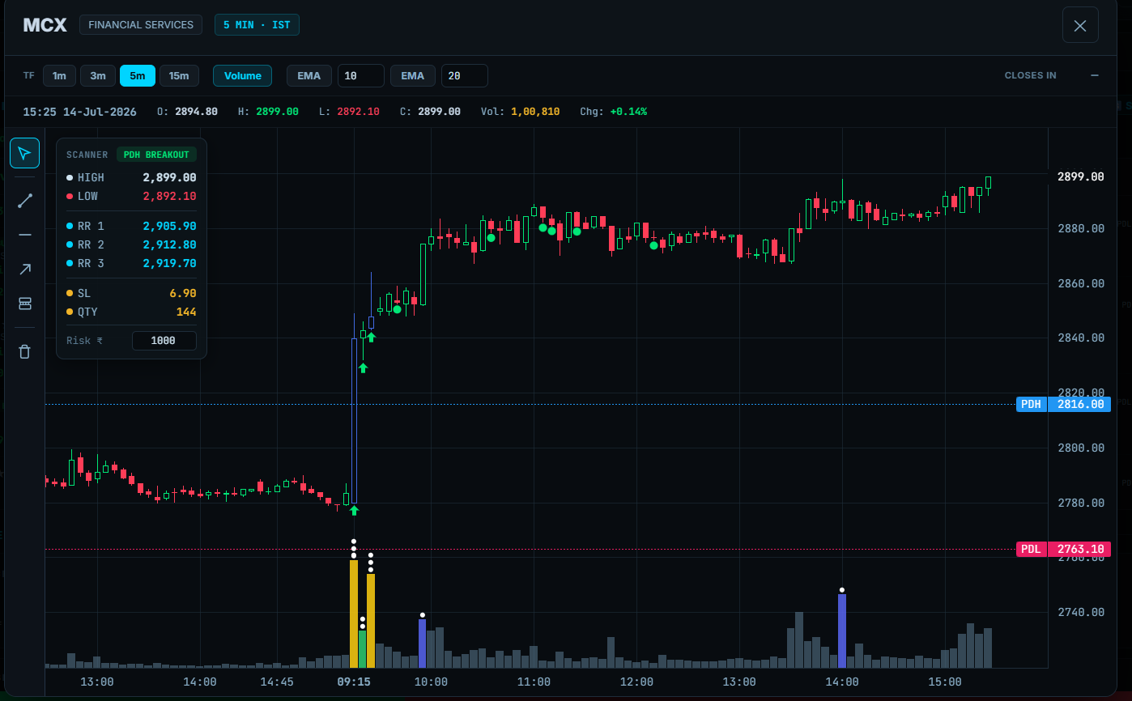
Task: Click the SL value 6.90
Action: [182, 293]
